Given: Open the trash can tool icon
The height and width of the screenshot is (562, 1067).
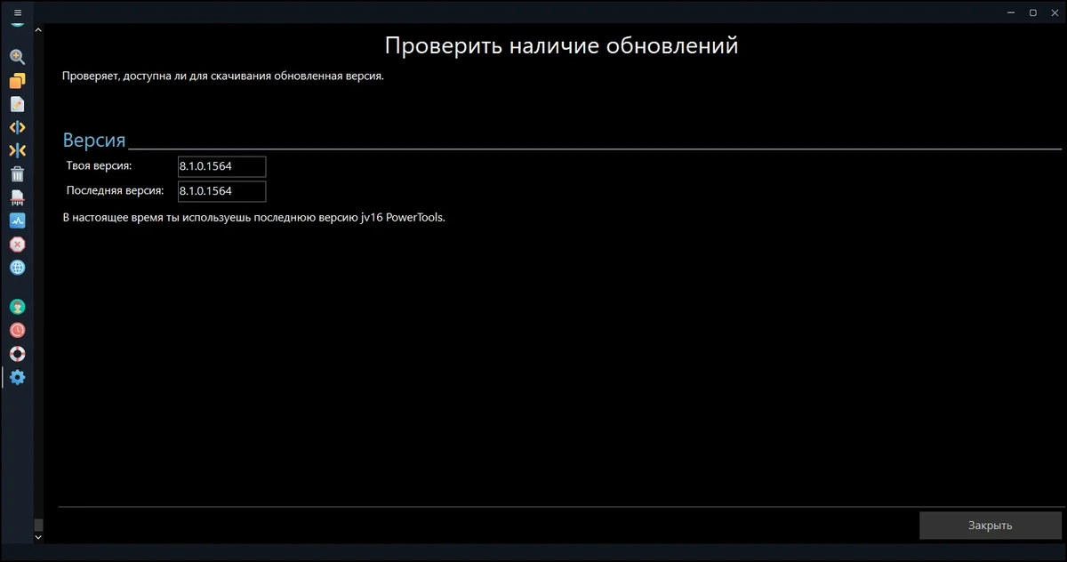Looking at the screenshot, I should click(x=17, y=174).
